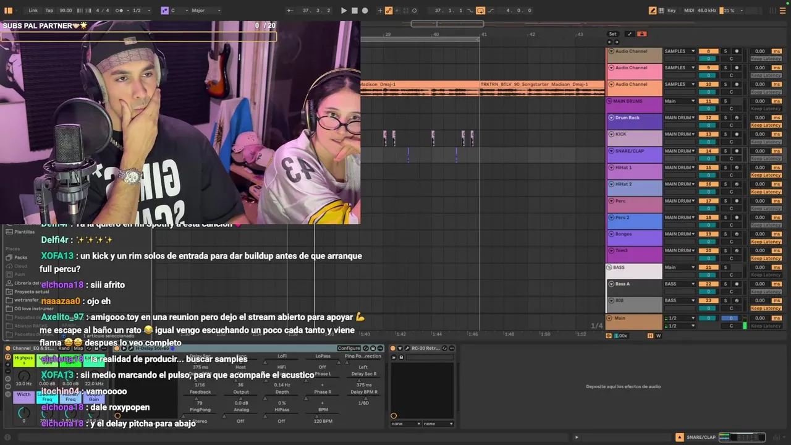Click the W button beside Main track
The width and height of the screenshot is (791, 445).
coord(658,336)
